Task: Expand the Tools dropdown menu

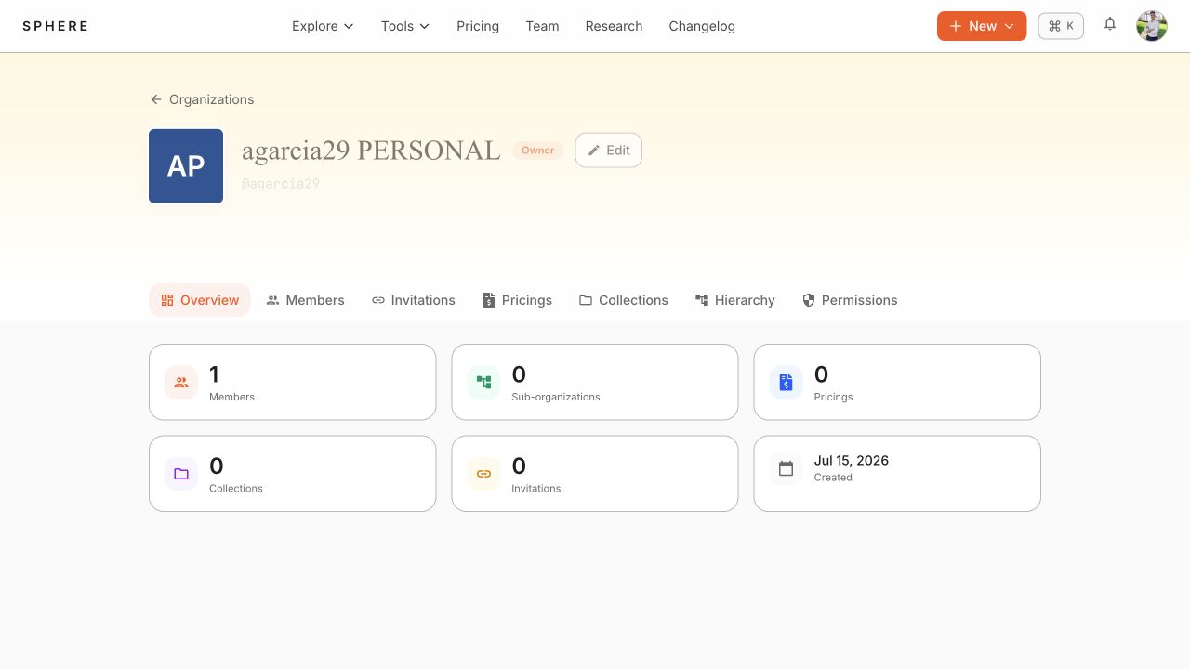Action: click(x=405, y=26)
